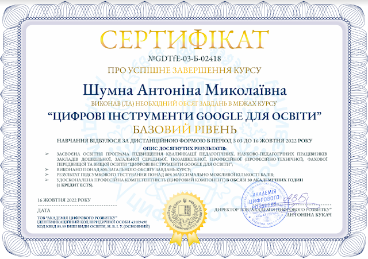Click the name 'АНТОНІНА БУКАЧ'
This screenshot has height=259, width=368.
(309, 215)
